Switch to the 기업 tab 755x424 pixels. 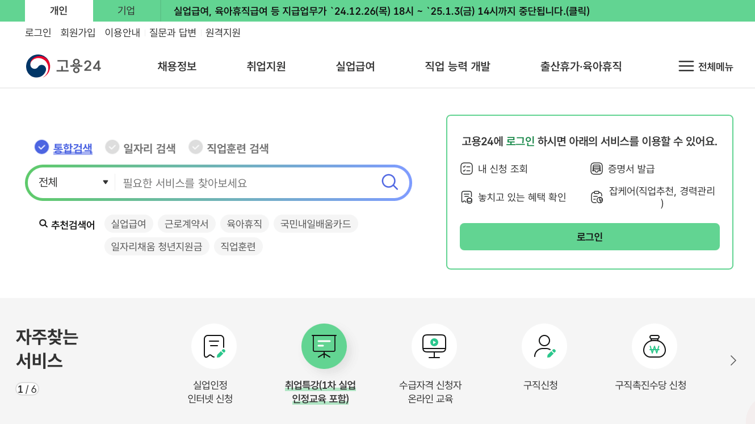[125, 10]
